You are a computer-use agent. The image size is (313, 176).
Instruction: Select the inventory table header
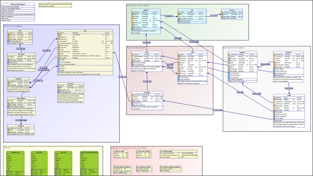[x=147, y=93]
